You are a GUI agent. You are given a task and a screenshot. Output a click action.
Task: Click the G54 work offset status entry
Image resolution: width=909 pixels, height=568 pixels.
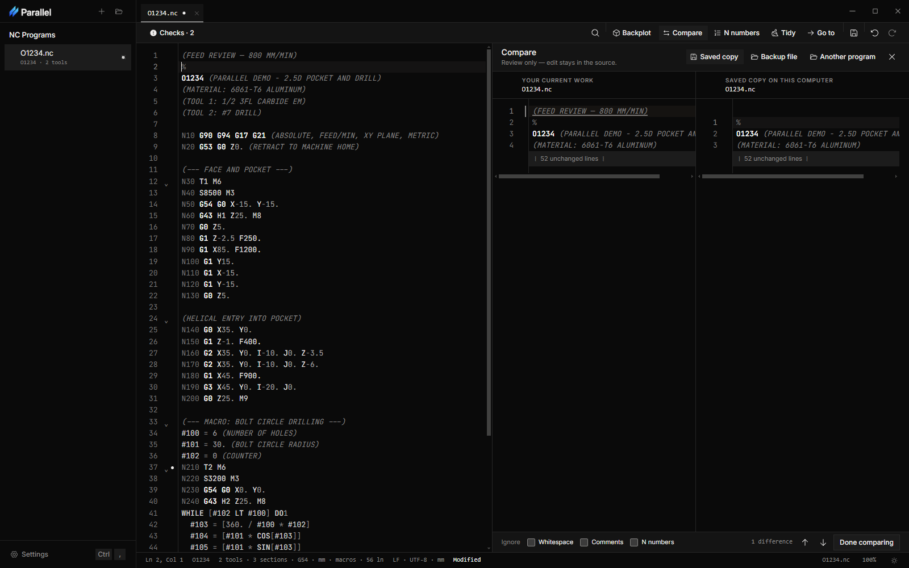point(303,560)
